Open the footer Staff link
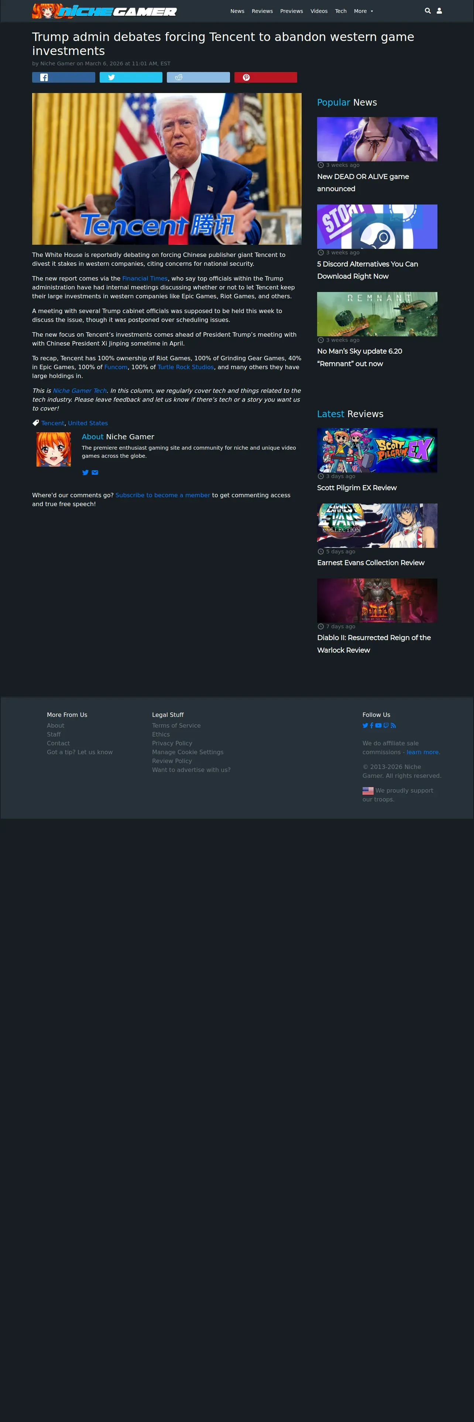This screenshot has height=1422, width=474. (54, 735)
